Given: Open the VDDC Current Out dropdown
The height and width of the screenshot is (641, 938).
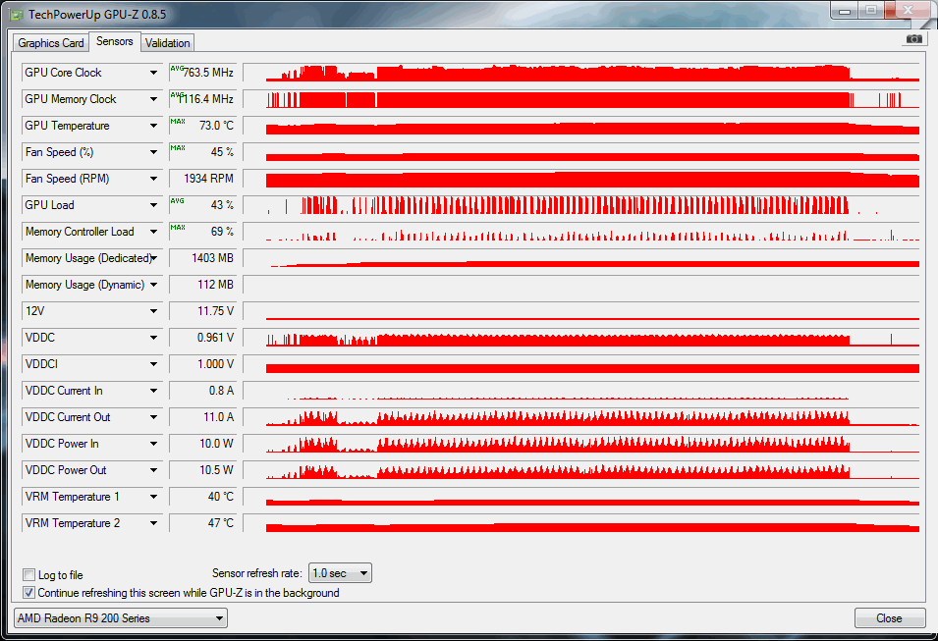Looking at the screenshot, I should [x=154, y=417].
